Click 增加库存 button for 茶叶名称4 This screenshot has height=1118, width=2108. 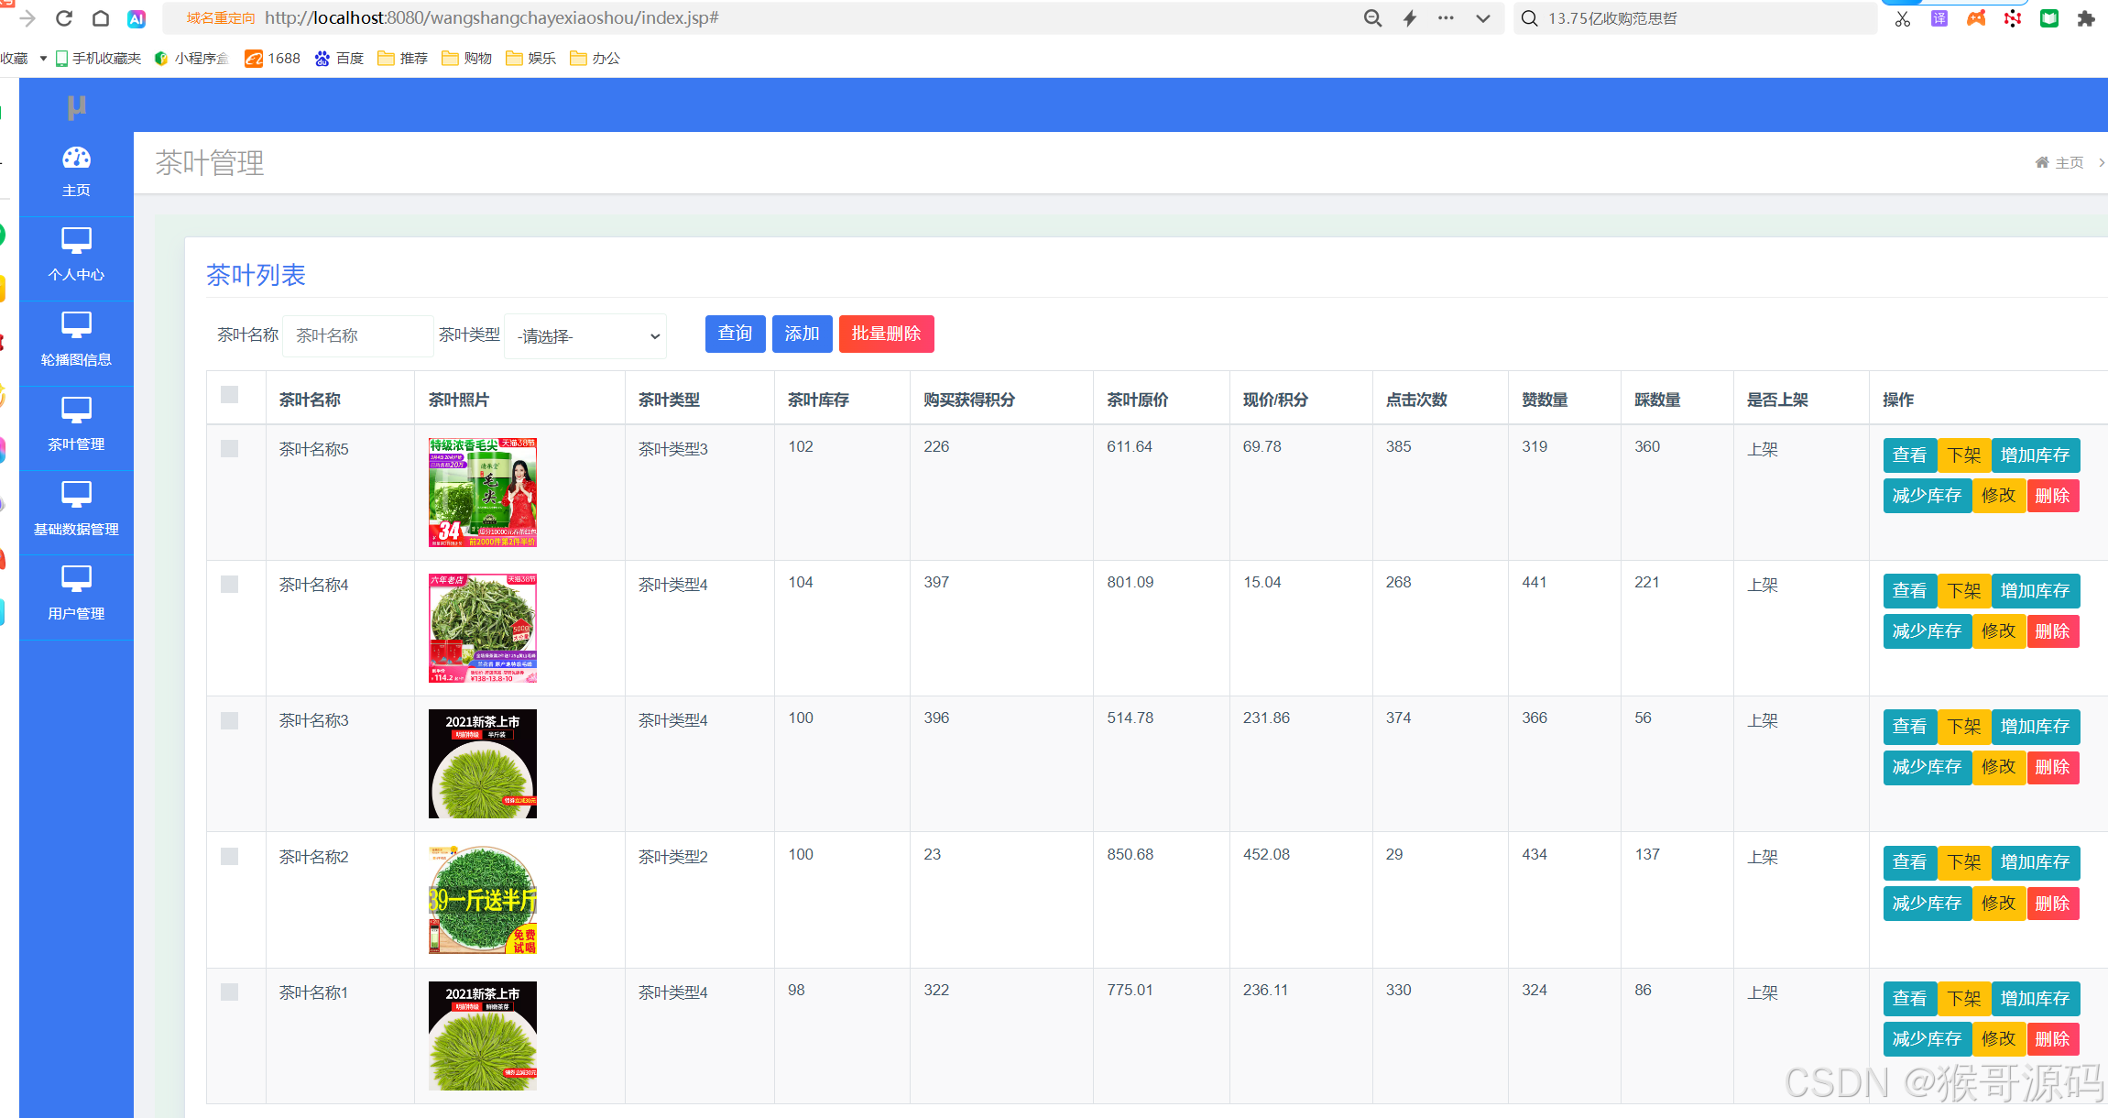coord(2035,591)
